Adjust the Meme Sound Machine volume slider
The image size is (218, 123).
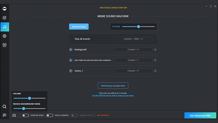[x=138, y=27]
